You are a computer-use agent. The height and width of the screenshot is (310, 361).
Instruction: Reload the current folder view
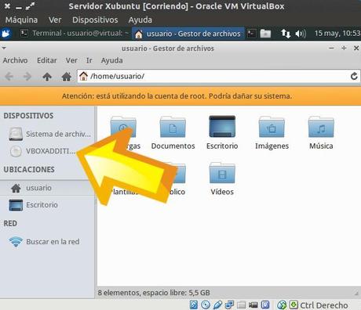[x=354, y=76]
